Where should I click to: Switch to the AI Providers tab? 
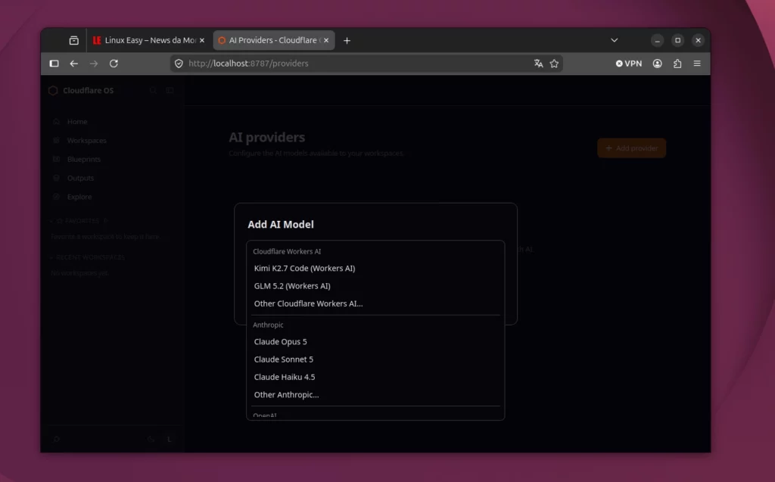coord(274,41)
